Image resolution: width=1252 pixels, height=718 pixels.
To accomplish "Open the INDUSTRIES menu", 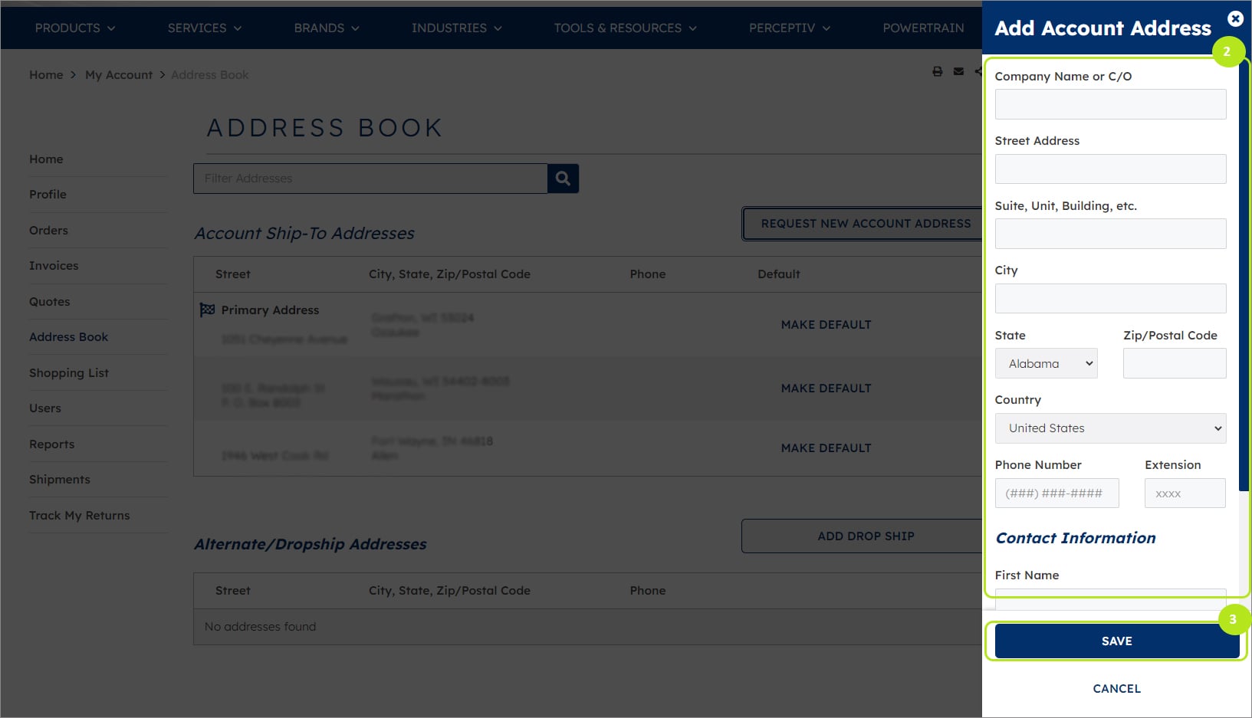I will (457, 28).
